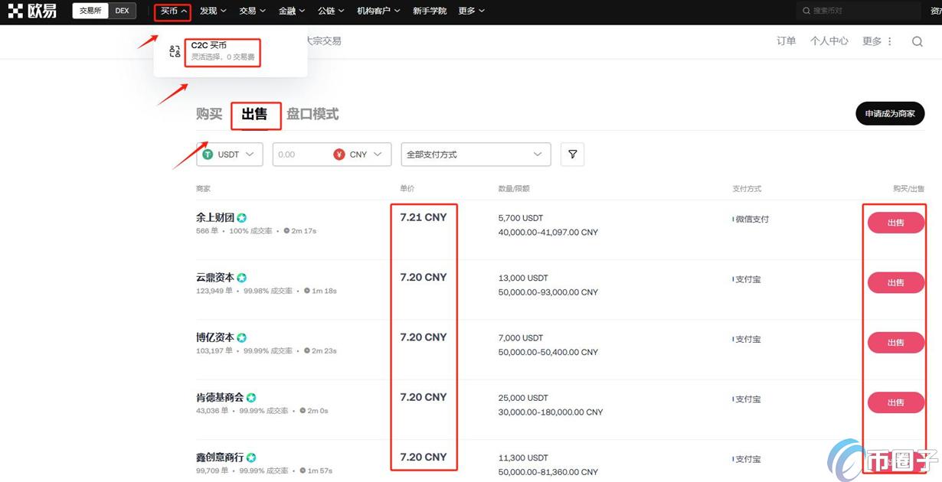Click 出售 for merchant 博亿资本
Viewport: 942px width, 482px height.
pyautogui.click(x=895, y=342)
